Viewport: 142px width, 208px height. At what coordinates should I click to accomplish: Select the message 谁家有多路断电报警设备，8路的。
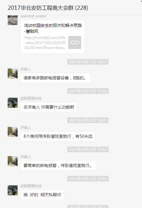click(55, 78)
